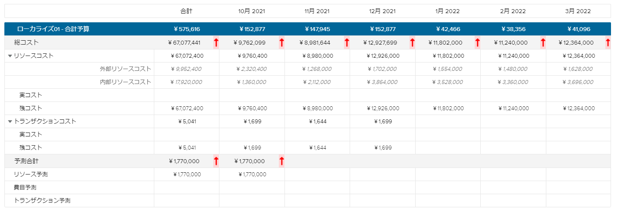Click the empty 費目予測 合計 cell
Image resolution: width=618 pixels, height=213 pixels.
pos(187,188)
